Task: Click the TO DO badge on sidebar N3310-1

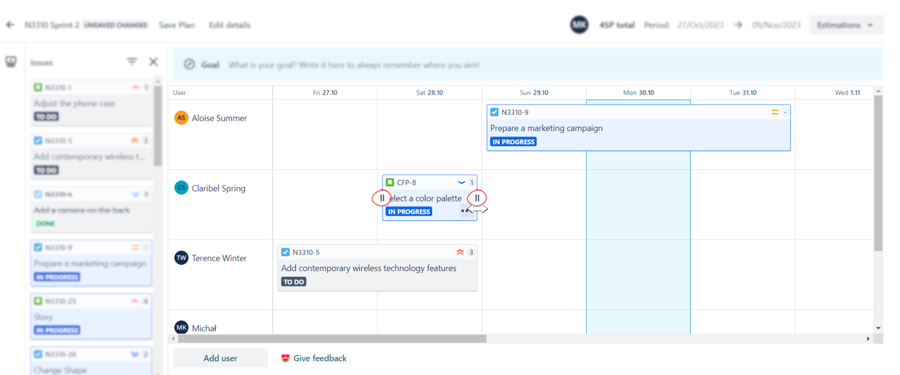Action: pos(46,117)
